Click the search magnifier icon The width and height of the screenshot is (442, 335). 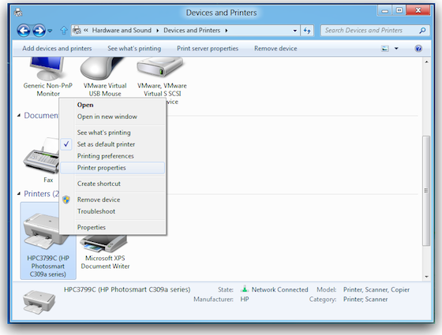pyautogui.click(x=422, y=31)
